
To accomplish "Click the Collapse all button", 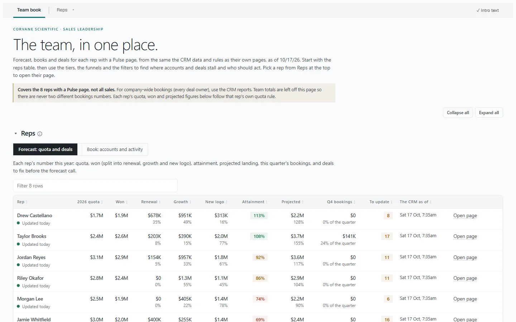I will point(458,113).
